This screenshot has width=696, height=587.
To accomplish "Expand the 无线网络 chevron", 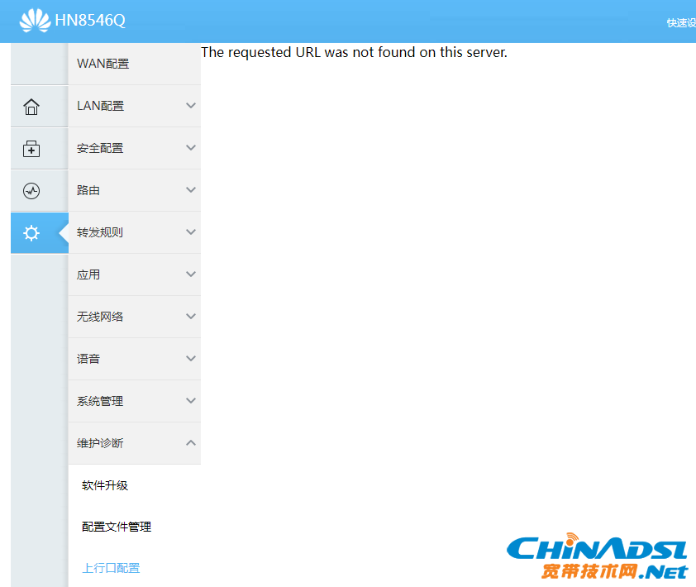I will [x=191, y=317].
